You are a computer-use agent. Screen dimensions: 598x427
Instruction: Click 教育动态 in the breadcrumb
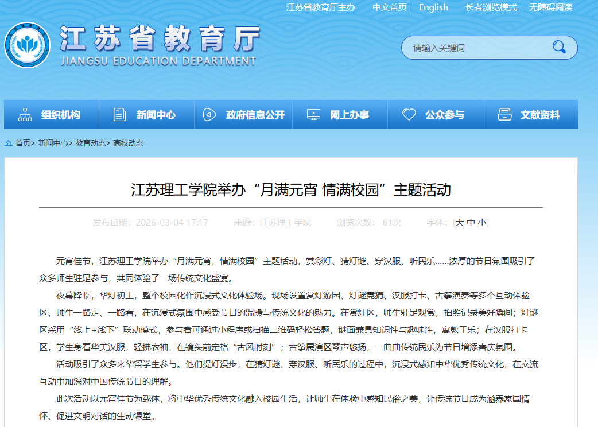[x=91, y=143]
